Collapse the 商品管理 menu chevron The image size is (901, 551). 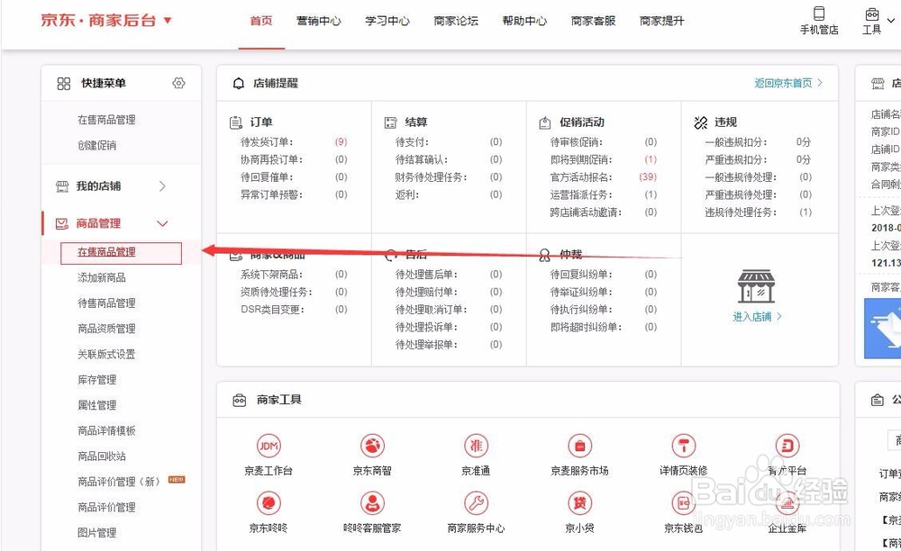tap(162, 223)
